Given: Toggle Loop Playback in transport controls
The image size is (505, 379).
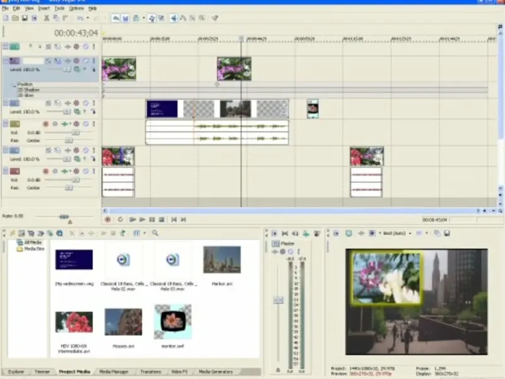Looking at the screenshot, I should (x=120, y=219).
